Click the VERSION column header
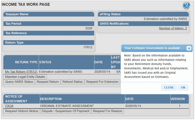The width and height of the screenshot is (196, 120). (x=180, y=99)
